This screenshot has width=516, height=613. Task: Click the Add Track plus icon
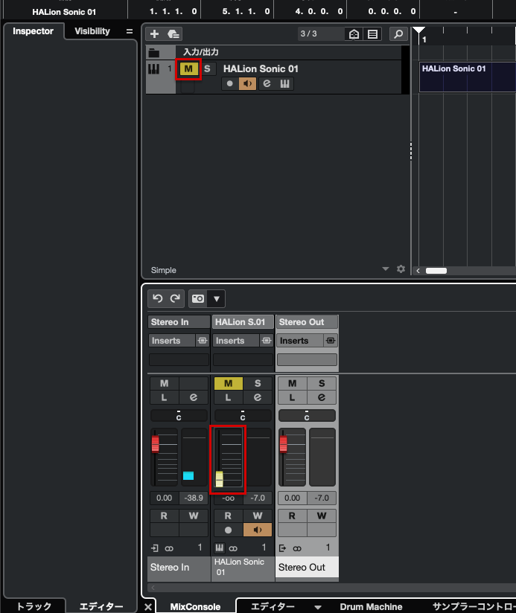point(154,34)
